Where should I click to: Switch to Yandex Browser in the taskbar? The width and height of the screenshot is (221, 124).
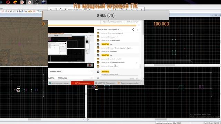(29, 2)
